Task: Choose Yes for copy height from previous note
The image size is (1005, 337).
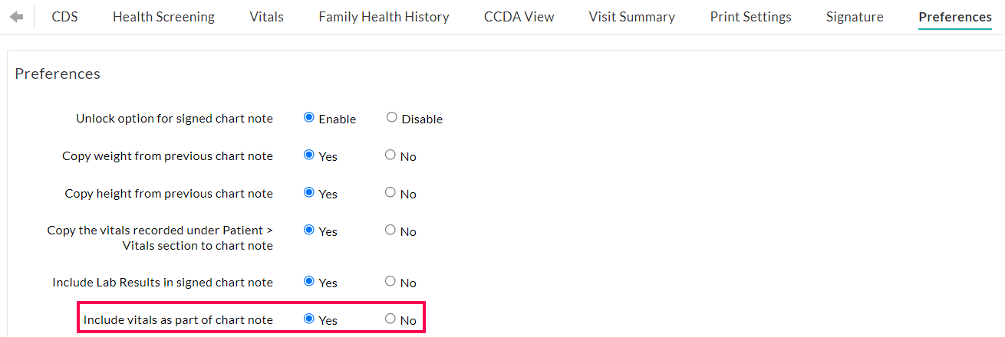Action: coord(309,192)
